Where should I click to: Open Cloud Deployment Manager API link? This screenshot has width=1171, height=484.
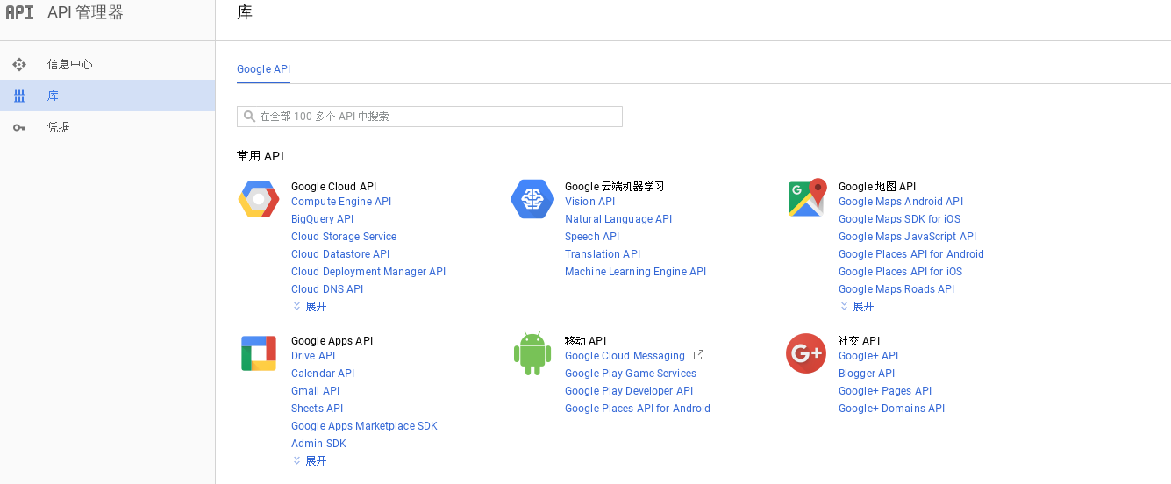tap(368, 272)
